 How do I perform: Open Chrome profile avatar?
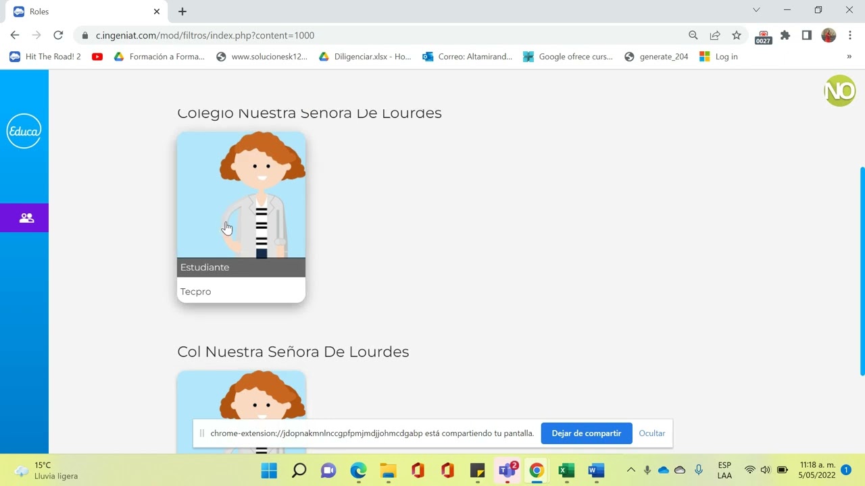coord(829,35)
